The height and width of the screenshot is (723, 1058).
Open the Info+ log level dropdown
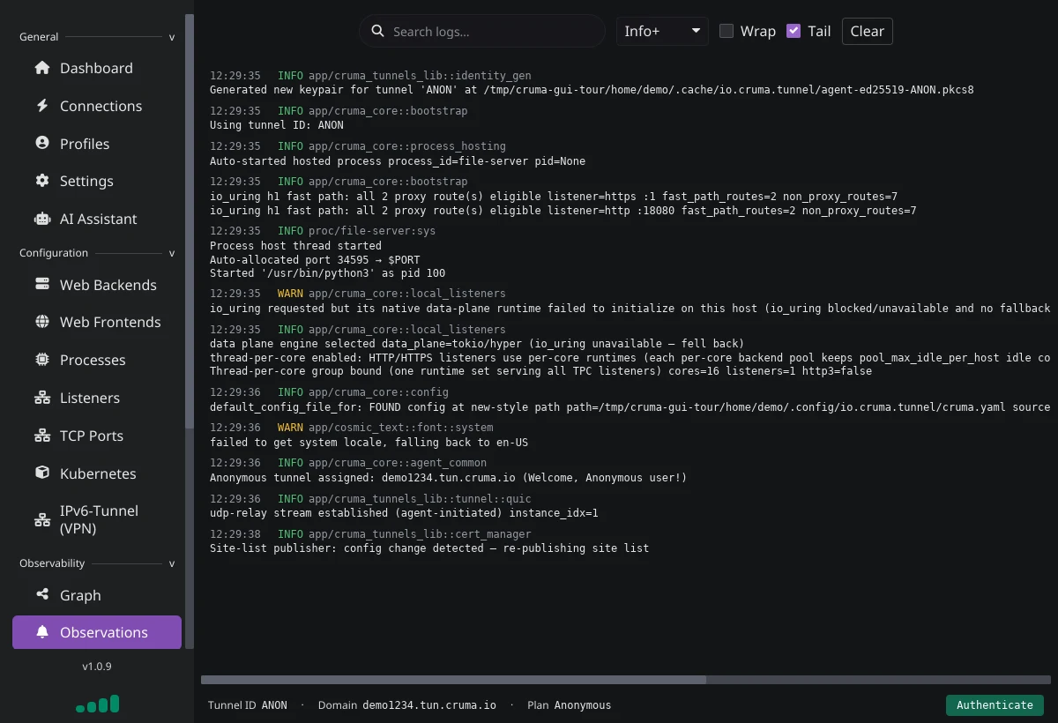662,32
